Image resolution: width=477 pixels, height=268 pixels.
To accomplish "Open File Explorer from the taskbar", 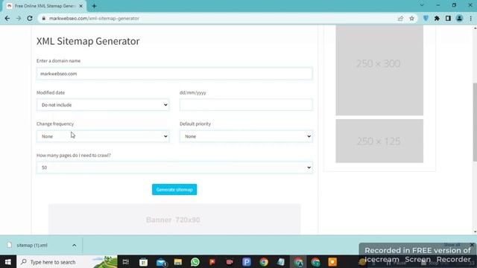I will pyautogui.click(x=178, y=262).
